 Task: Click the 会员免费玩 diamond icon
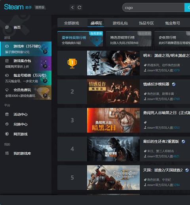click(x=7, y=90)
